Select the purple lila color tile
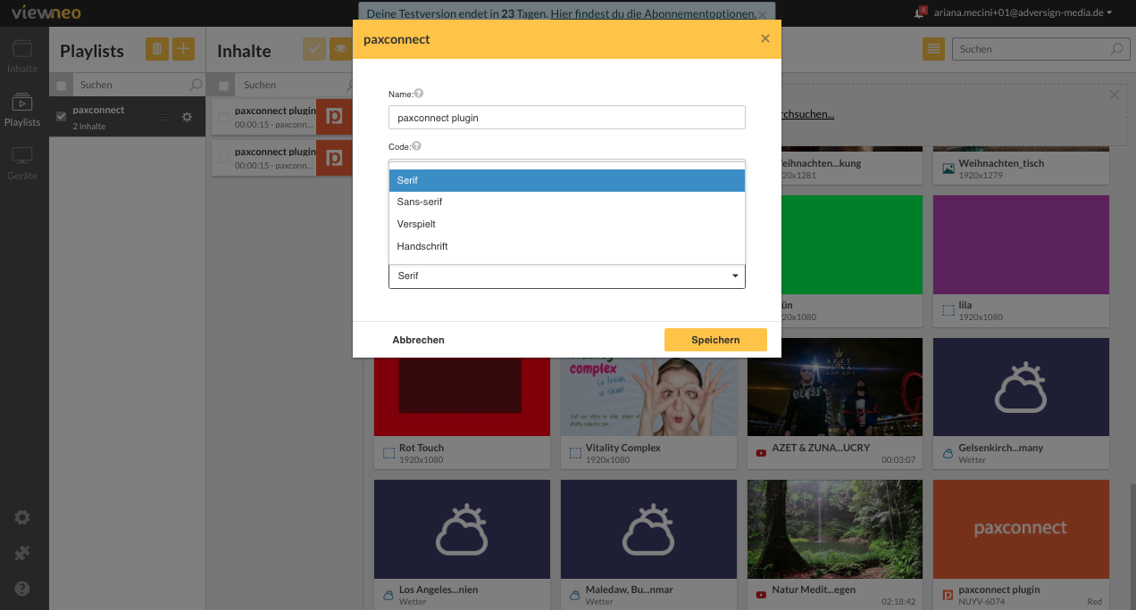 [1021, 244]
